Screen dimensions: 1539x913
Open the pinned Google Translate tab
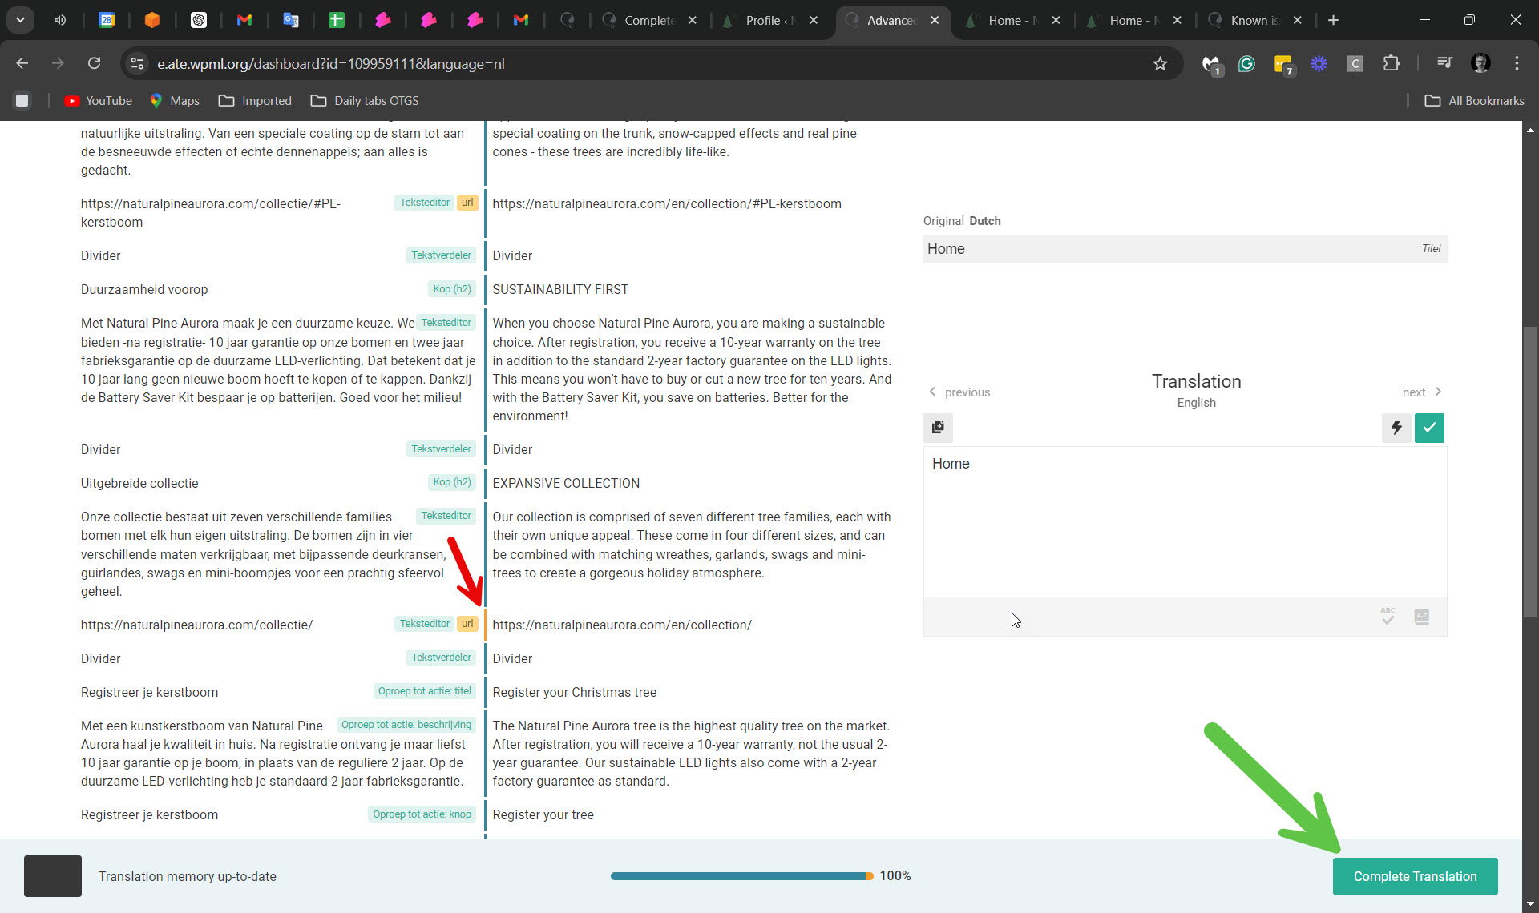pyautogui.click(x=291, y=20)
